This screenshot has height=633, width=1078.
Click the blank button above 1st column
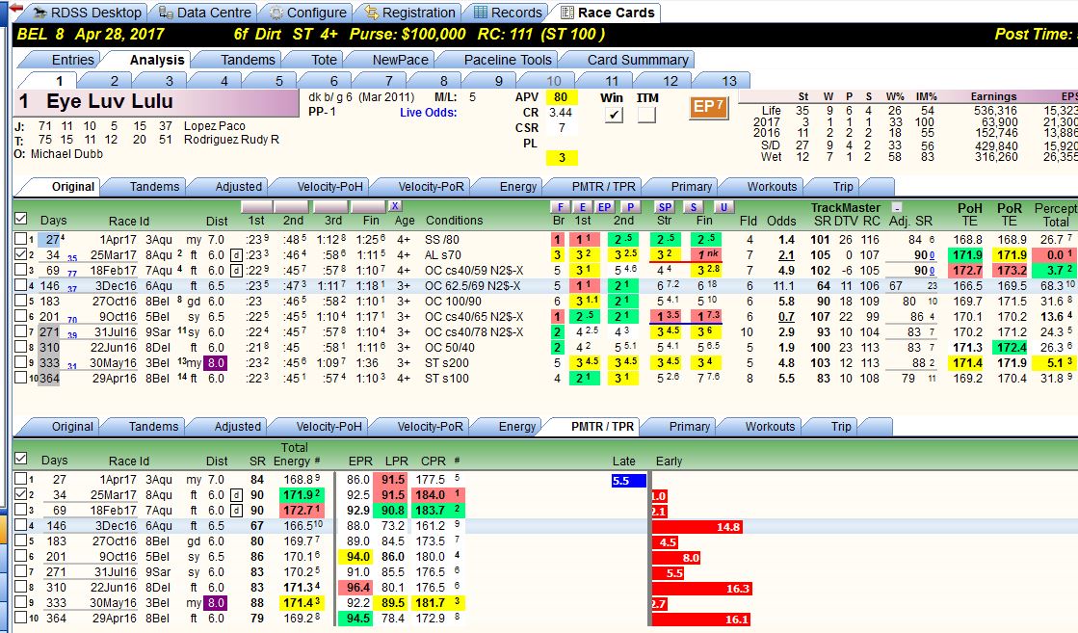tap(256, 206)
